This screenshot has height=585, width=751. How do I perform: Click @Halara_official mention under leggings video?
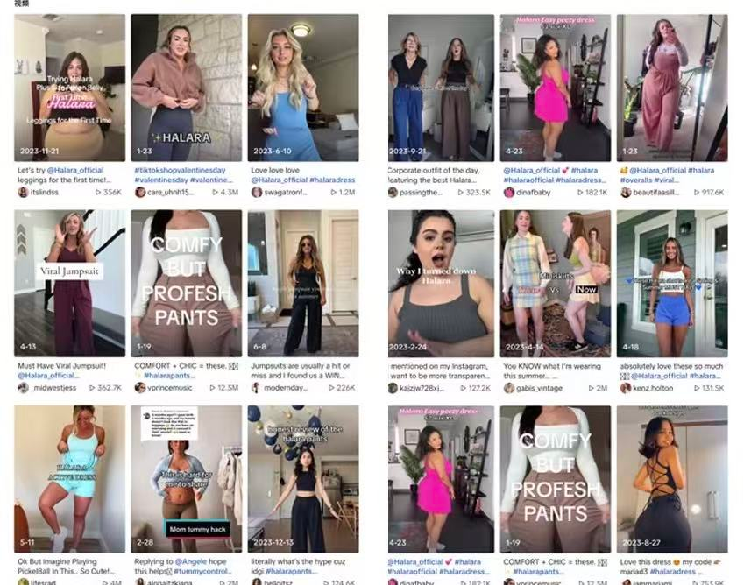point(75,170)
